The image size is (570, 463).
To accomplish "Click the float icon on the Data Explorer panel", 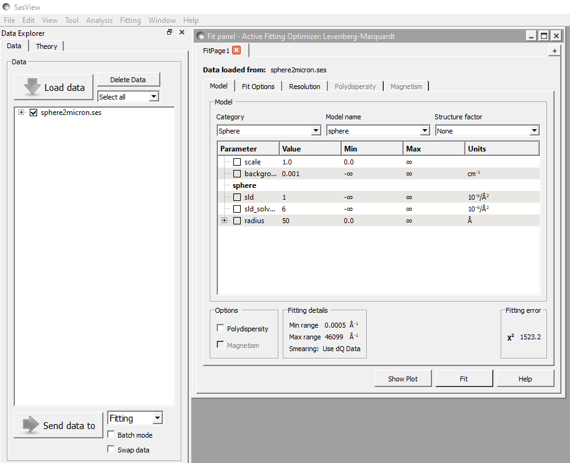I will (x=169, y=32).
